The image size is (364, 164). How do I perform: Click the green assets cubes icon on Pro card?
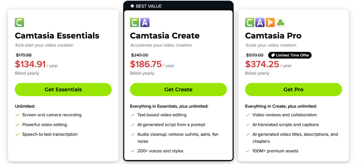pyautogui.click(x=281, y=23)
